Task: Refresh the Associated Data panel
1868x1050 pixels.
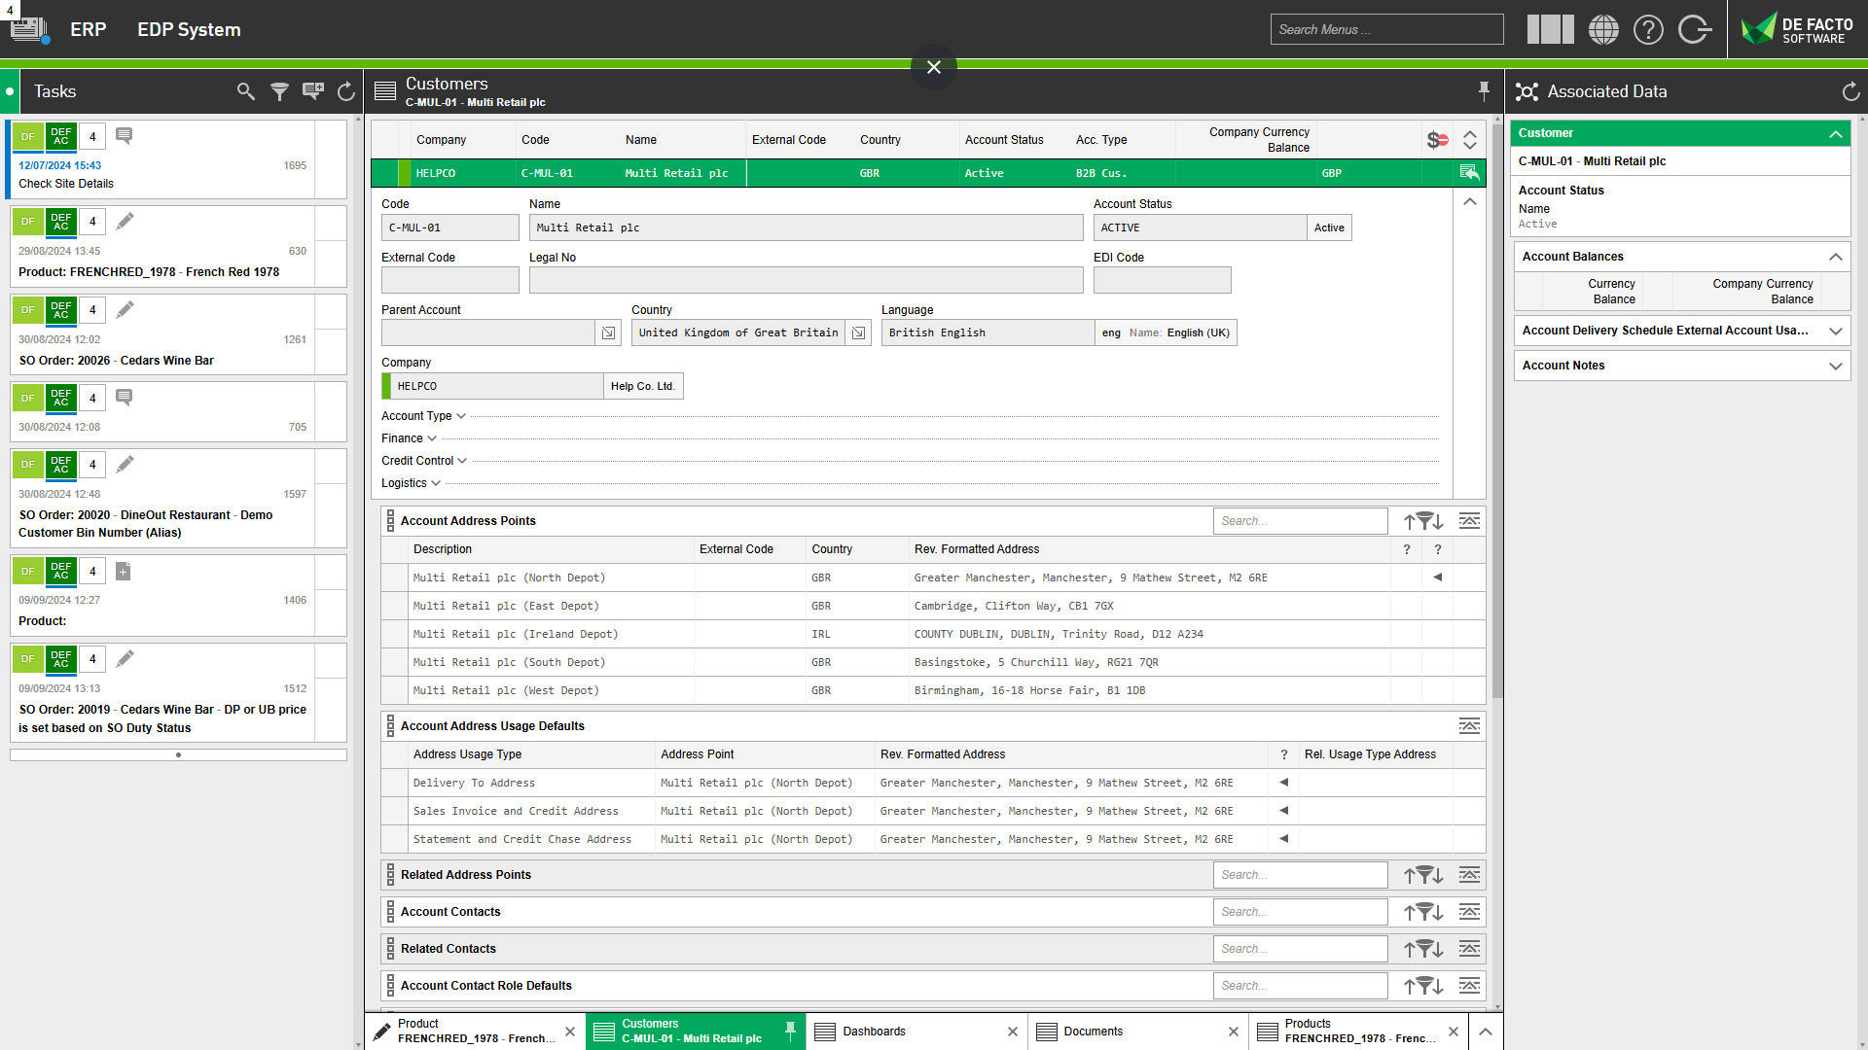Action: [1850, 91]
